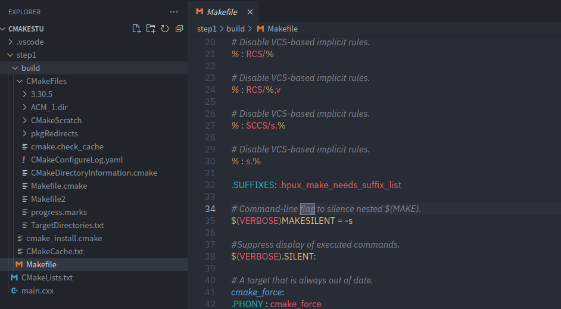This screenshot has width=561, height=309.
Task: Expand the .vscode folder
Action: point(30,42)
